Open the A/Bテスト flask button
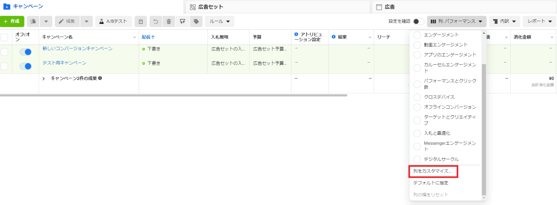Image resolution: width=557 pixels, height=205 pixels. tap(113, 21)
